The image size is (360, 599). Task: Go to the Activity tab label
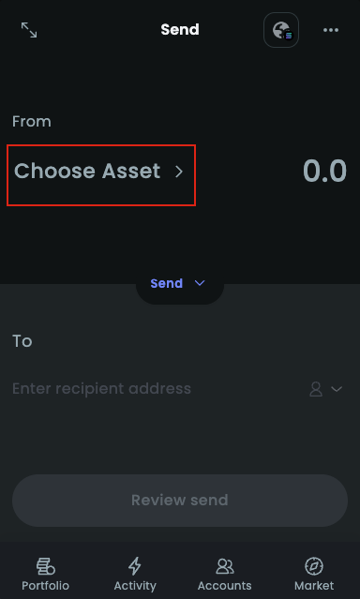(x=135, y=586)
